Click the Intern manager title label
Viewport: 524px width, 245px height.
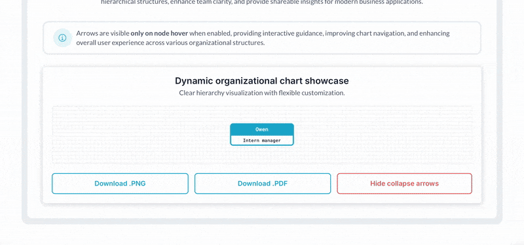[x=261, y=140]
